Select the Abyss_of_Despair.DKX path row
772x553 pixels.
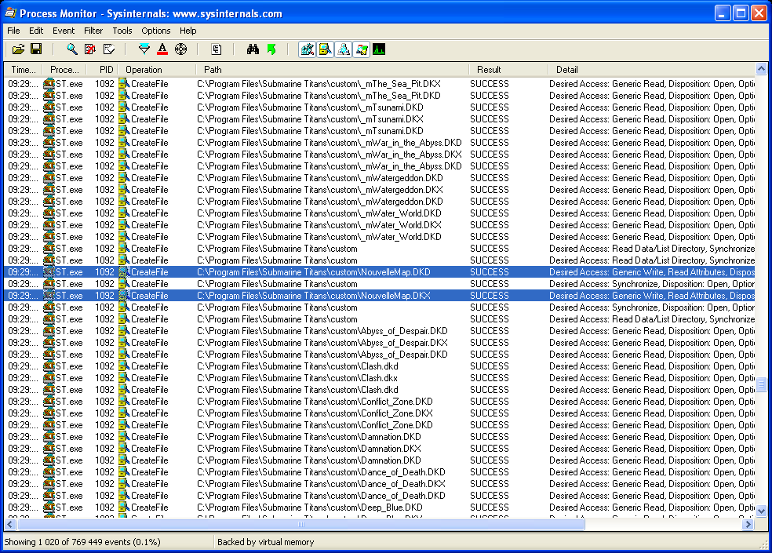pos(379,343)
